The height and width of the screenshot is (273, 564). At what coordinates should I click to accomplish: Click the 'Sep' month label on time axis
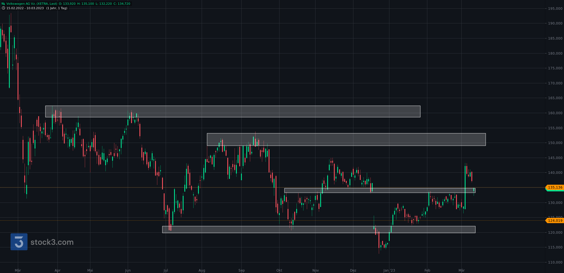(242, 270)
